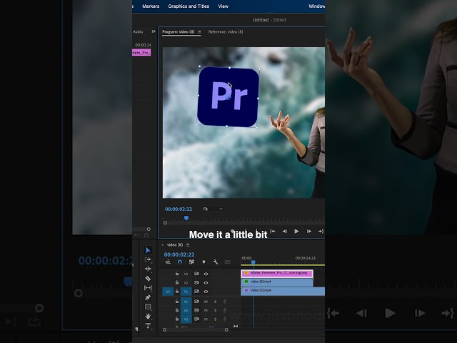Toggle lock on track V3
Viewport: 457px width, 343px height.
click(x=177, y=274)
